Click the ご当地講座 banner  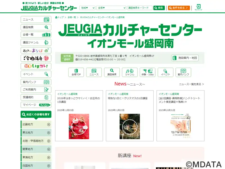(x=36, y=58)
